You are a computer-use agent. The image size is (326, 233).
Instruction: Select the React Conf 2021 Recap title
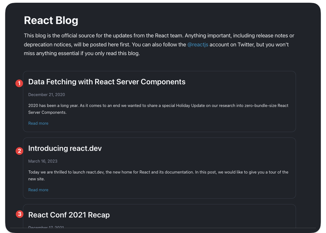[x=69, y=215]
